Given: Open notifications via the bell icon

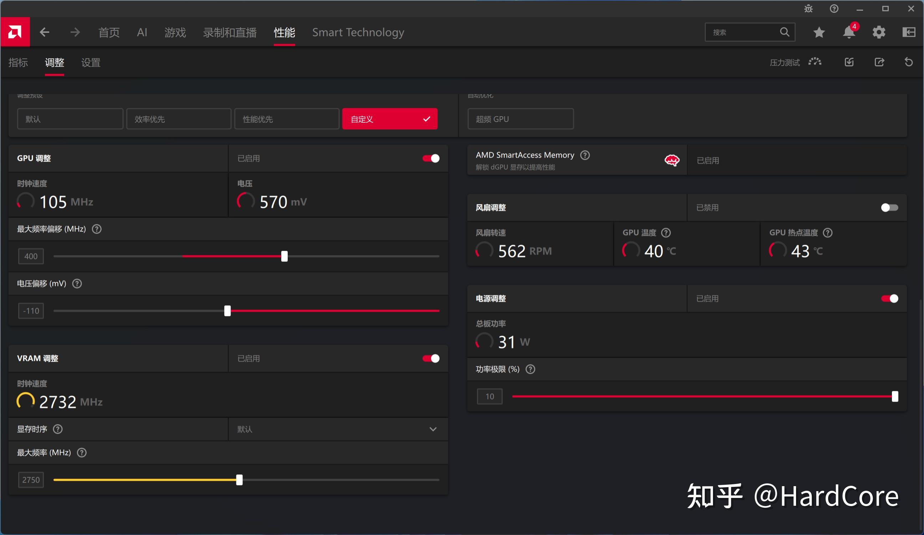Looking at the screenshot, I should pyautogui.click(x=849, y=32).
